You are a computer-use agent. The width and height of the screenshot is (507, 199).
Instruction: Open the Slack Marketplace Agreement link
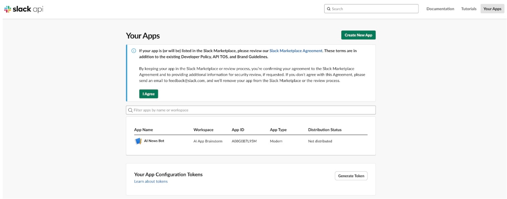coord(296,51)
